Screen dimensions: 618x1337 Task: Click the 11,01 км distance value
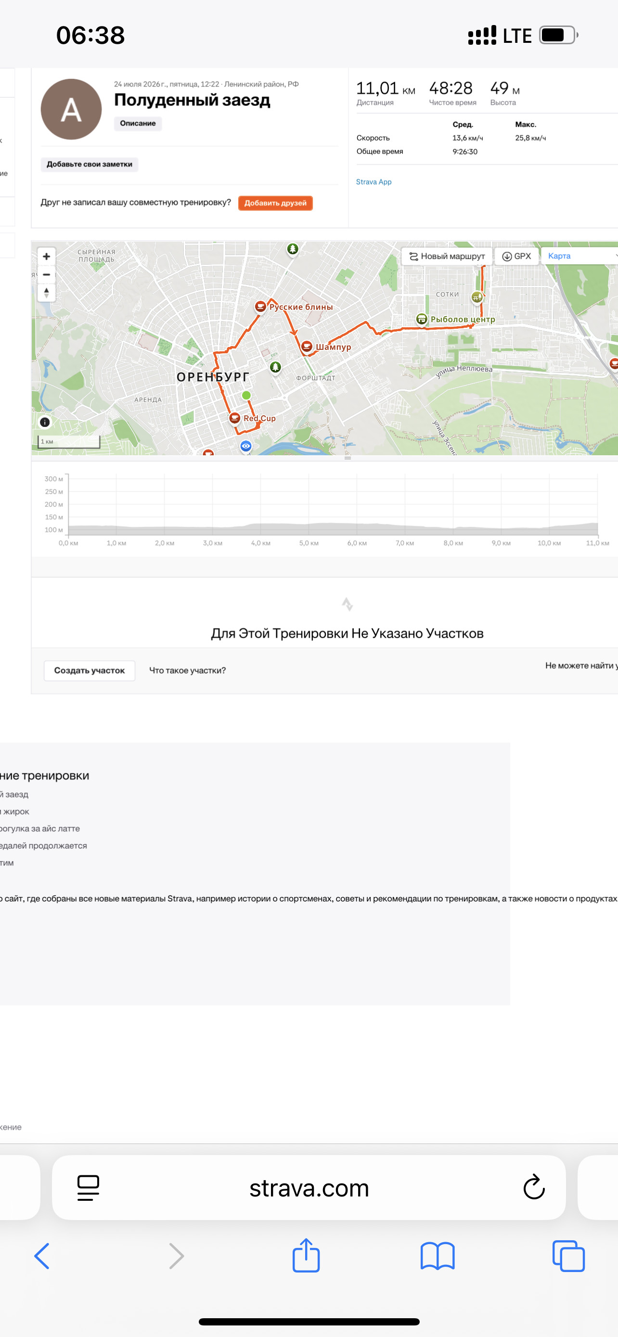click(x=386, y=88)
